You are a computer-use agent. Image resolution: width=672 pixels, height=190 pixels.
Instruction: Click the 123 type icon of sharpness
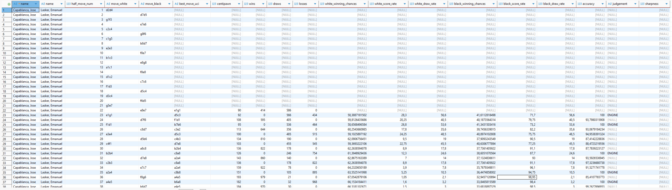tap(642, 4)
